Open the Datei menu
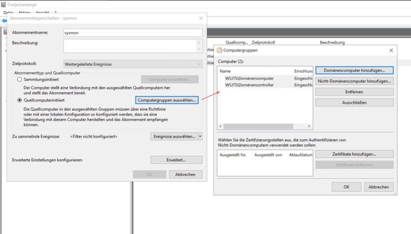The image size is (411, 234). point(8,12)
